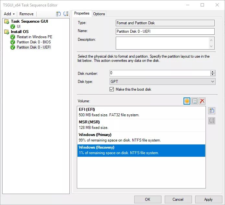225x205 pixels.
Task: Select the EFI (EFI) volume entry
Action: click(x=141, y=112)
